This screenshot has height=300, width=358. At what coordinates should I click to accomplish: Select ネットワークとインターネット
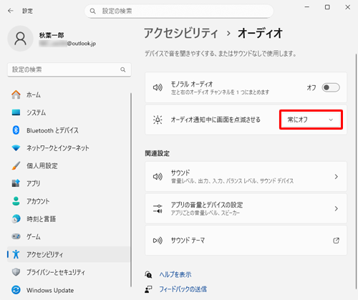point(69,148)
